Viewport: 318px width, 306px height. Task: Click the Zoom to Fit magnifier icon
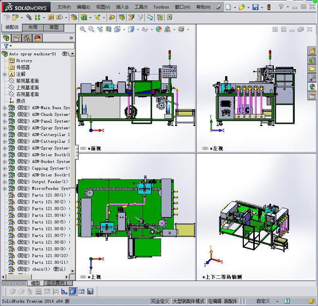tap(82, 29)
